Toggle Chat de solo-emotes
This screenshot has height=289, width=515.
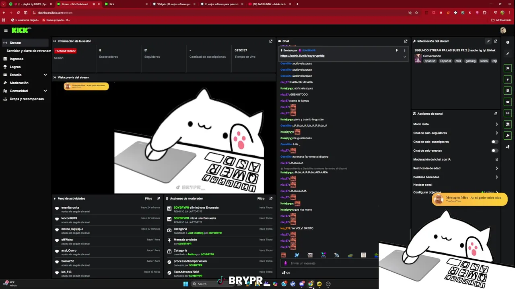pos(494,151)
